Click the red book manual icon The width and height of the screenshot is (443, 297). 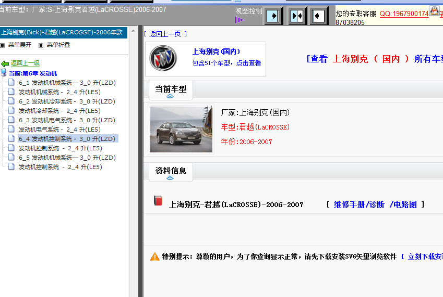158,201
